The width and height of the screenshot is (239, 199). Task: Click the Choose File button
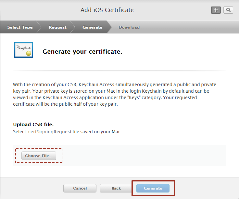(39, 156)
